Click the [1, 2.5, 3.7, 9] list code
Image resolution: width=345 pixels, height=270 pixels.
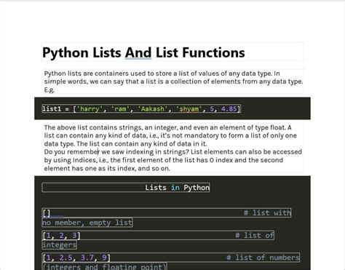(76, 258)
